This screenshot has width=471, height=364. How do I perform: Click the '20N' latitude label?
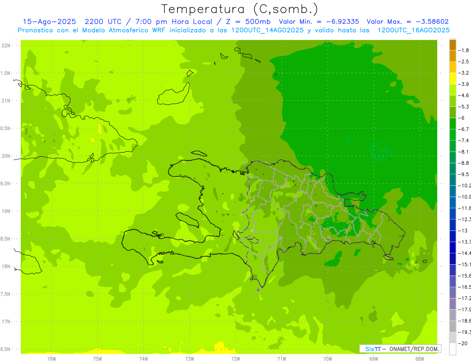(6, 156)
